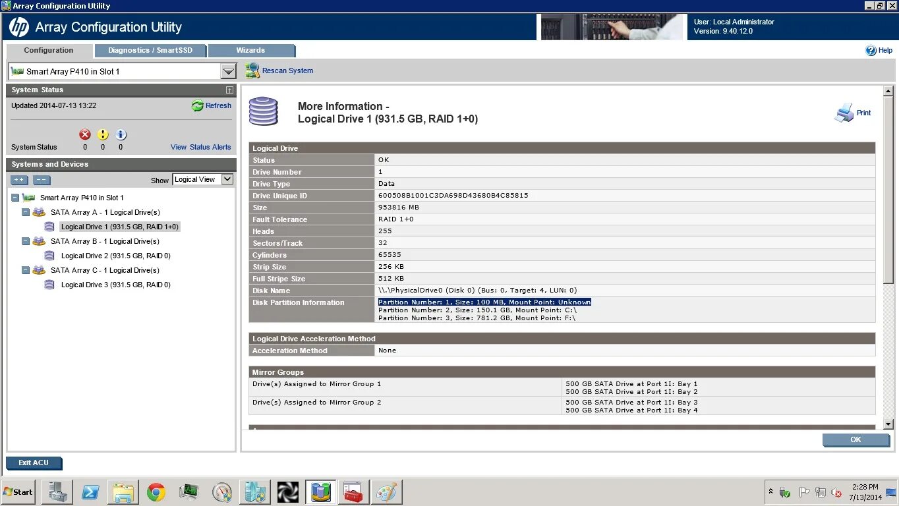Click the taskbar clock showing 2:28 PM
This screenshot has height=506, width=899.
coord(865,492)
